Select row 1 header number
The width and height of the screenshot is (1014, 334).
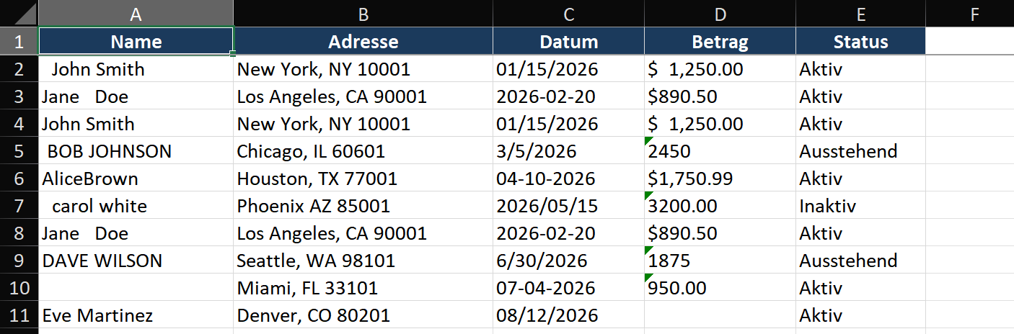pyautogui.click(x=19, y=41)
